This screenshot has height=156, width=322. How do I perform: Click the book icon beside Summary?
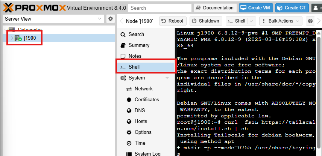pyautogui.click(x=123, y=45)
